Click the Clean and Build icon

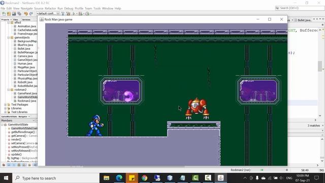68,14
